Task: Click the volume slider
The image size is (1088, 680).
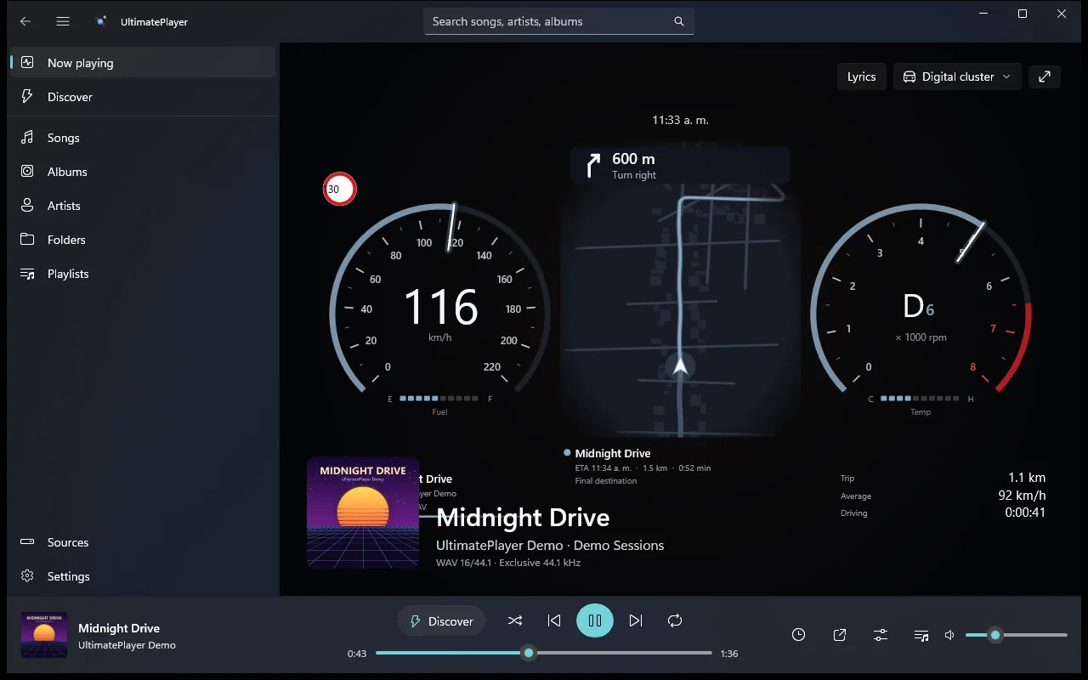Action: click(x=1017, y=635)
